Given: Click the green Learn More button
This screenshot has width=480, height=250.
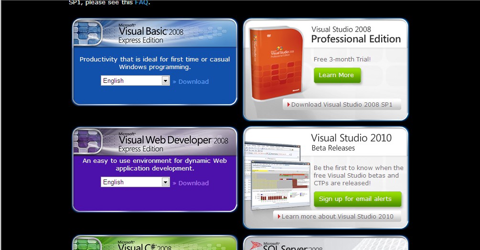Looking at the screenshot, I should click(337, 75).
